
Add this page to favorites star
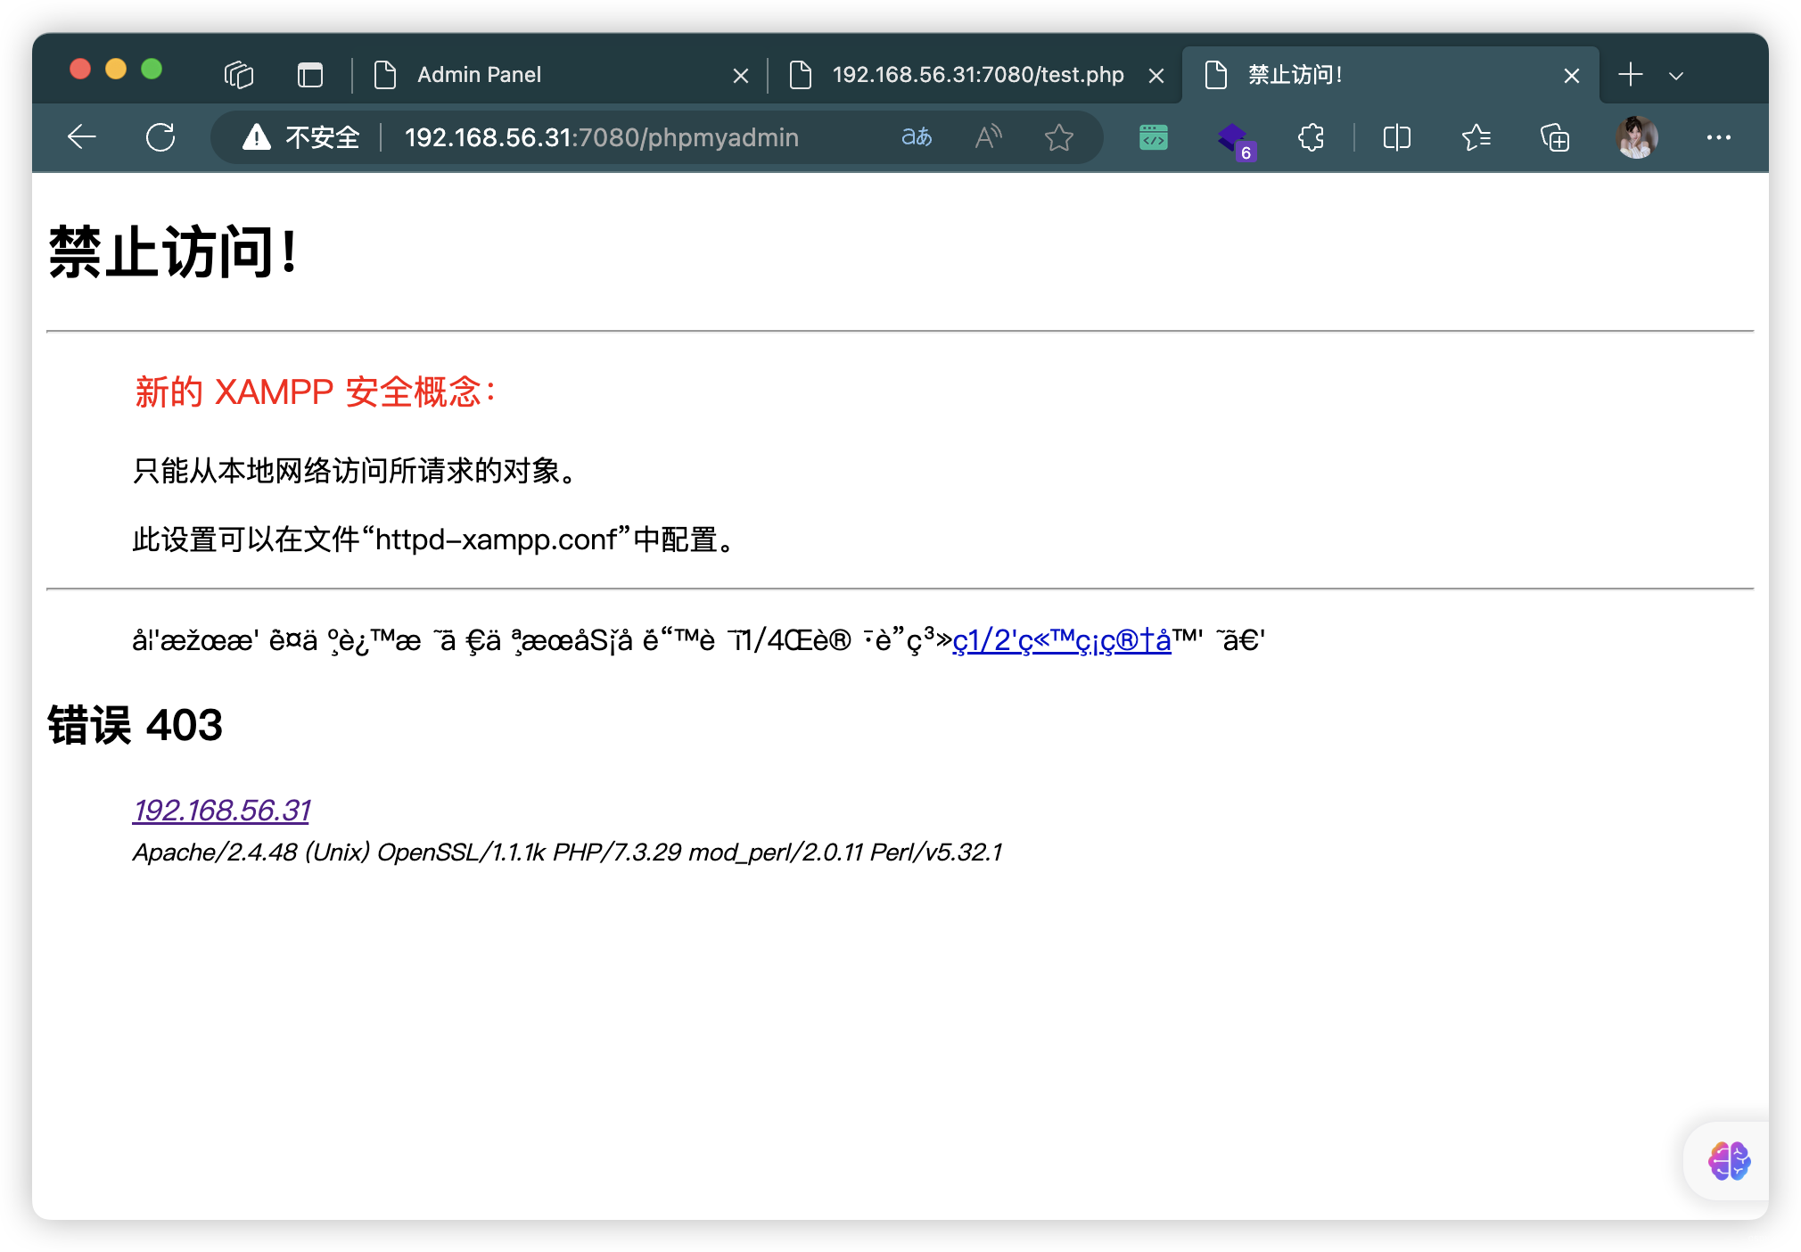(1059, 137)
